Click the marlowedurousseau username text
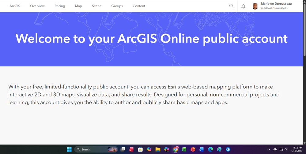 (274, 8)
